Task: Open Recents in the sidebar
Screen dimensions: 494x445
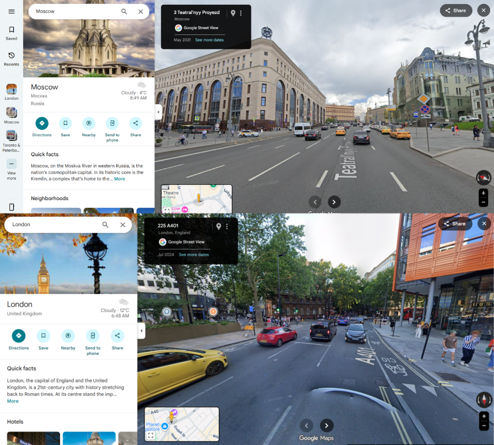Action: [x=12, y=59]
